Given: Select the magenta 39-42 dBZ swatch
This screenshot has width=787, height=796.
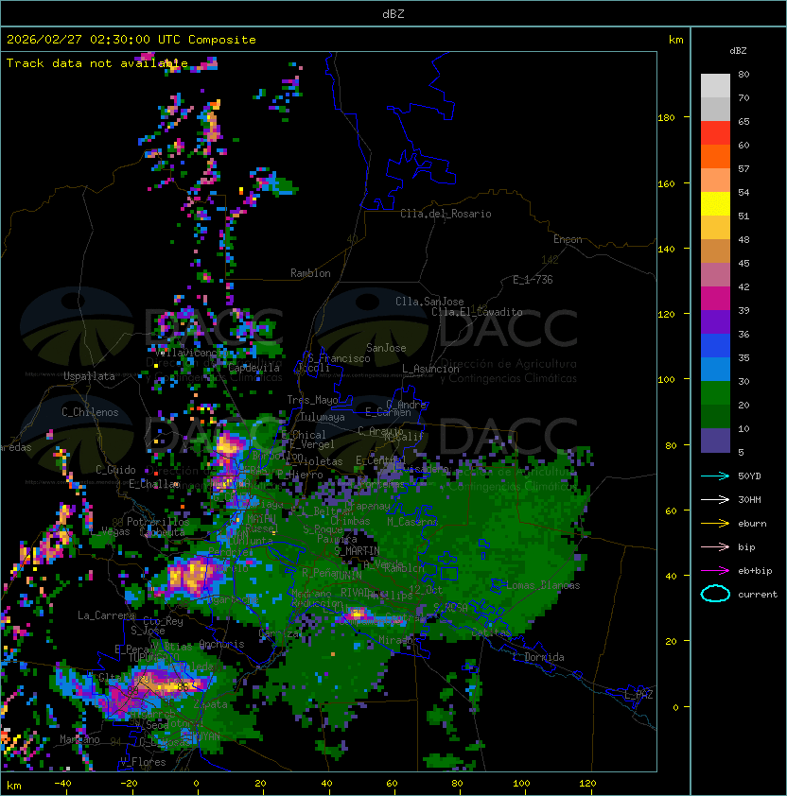Looking at the screenshot, I should (715, 298).
